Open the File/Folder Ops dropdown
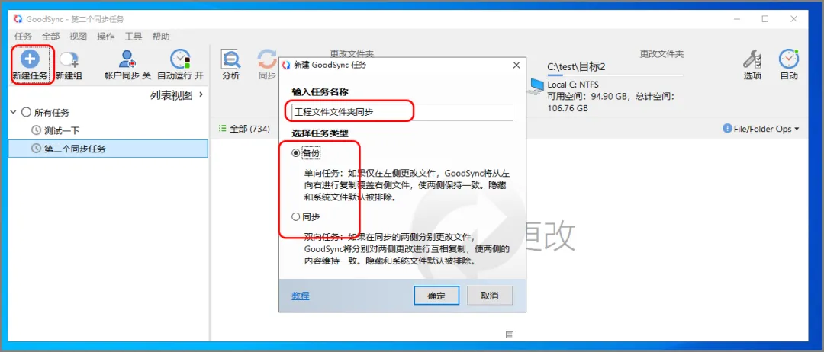Image resolution: width=824 pixels, height=352 pixels. 761,129
